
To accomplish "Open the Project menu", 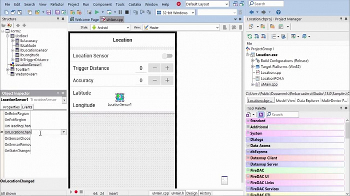I will point(73,4).
